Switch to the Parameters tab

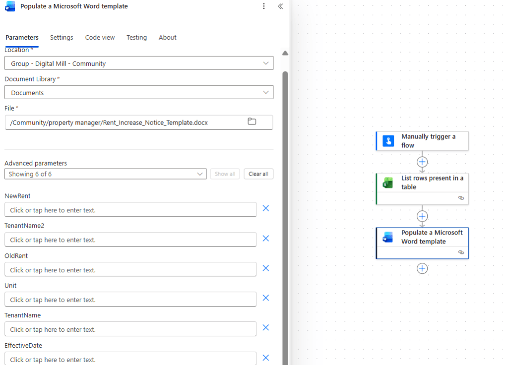coord(22,38)
